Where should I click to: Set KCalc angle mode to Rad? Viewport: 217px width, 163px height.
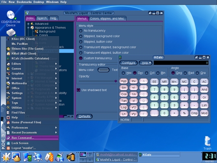point(185,73)
